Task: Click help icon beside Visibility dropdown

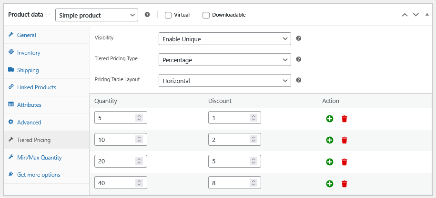Action: [x=299, y=38]
